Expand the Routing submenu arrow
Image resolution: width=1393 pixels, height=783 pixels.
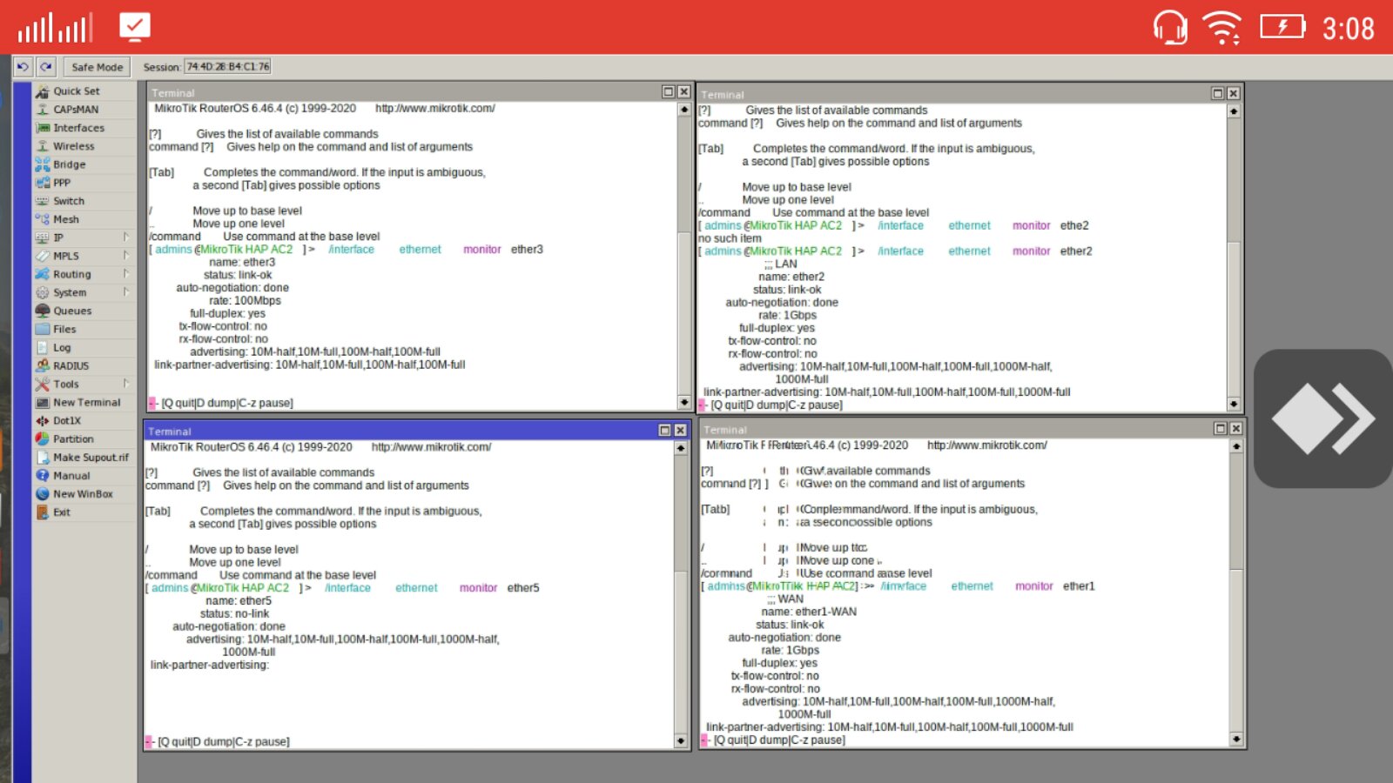pyautogui.click(x=126, y=274)
